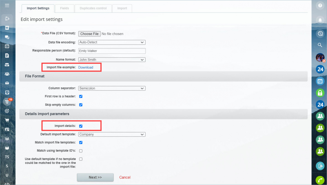Open notifications bell icon

click(x=320, y=20)
